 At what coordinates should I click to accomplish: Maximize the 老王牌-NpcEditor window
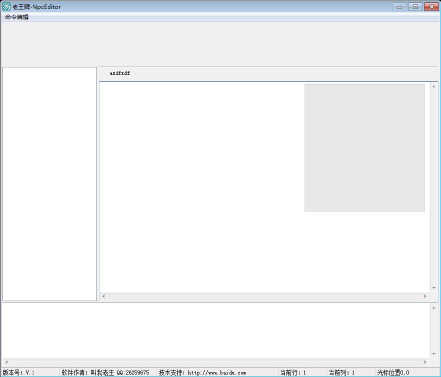415,7
